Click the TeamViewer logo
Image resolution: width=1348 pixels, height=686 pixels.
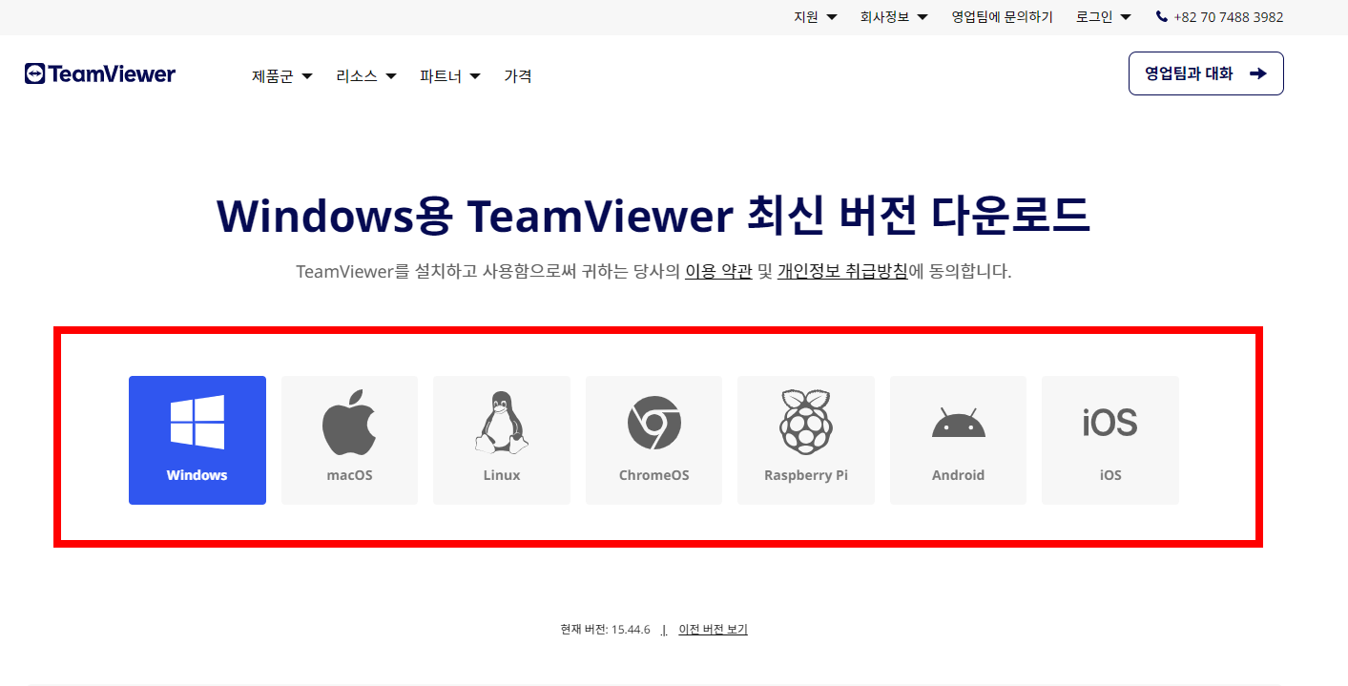point(100,74)
